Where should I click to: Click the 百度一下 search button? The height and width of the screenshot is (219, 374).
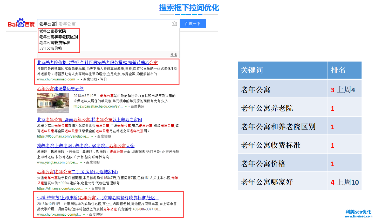(x=193, y=24)
